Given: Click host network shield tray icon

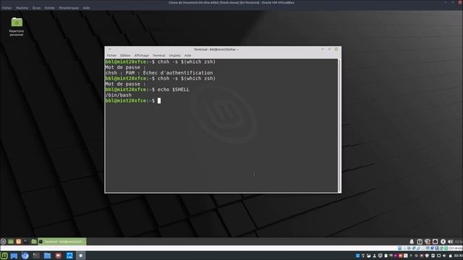Looking at the screenshot, I should point(427,256).
